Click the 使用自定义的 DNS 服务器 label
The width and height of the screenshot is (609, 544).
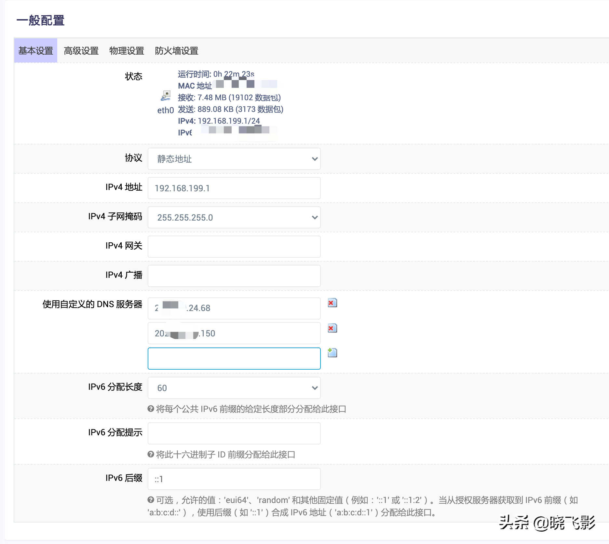(92, 304)
